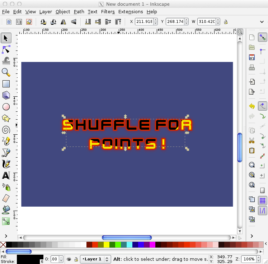
Task: Toggle Layer 1 visibility eye icon
Action: [x=69, y=259]
